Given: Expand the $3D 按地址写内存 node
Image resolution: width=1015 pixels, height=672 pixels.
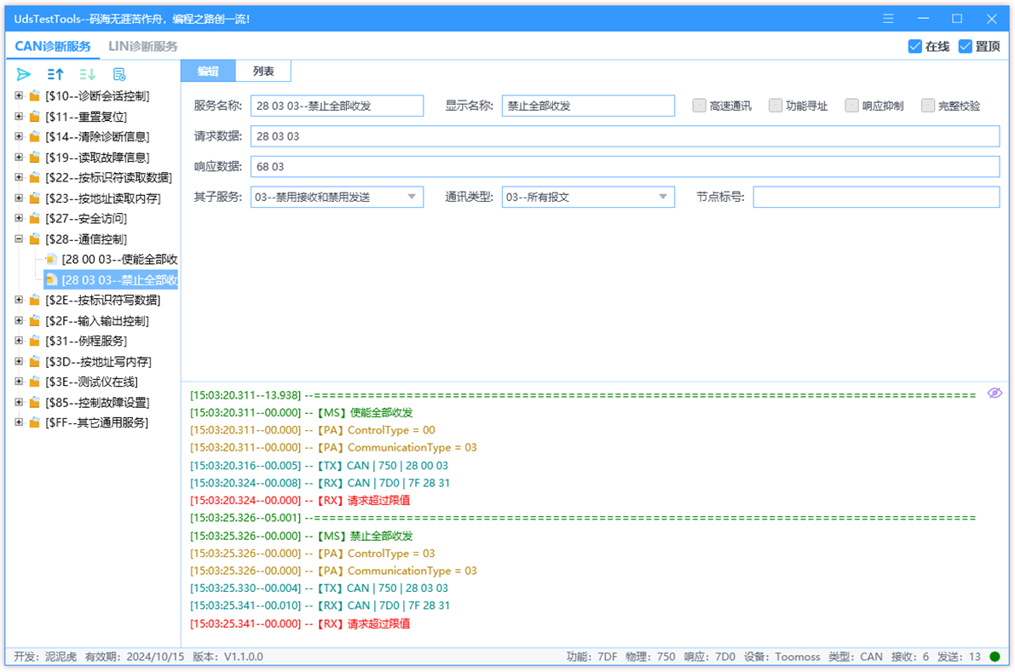Looking at the screenshot, I should [19, 361].
